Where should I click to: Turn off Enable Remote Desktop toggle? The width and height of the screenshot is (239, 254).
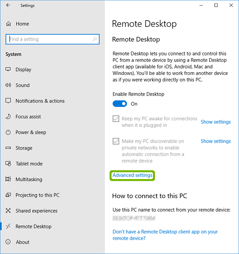120,104
